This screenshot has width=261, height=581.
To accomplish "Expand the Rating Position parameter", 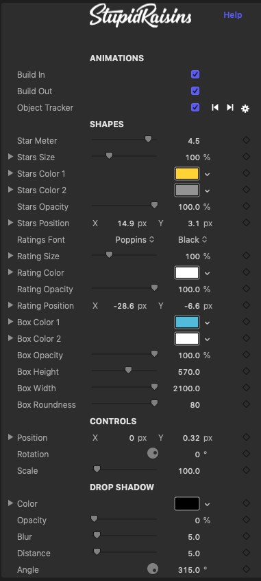I will 11,305.
